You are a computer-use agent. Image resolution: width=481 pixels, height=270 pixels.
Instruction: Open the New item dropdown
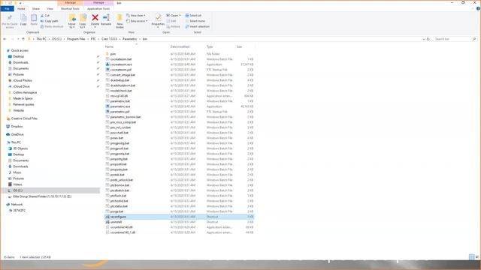click(136, 15)
